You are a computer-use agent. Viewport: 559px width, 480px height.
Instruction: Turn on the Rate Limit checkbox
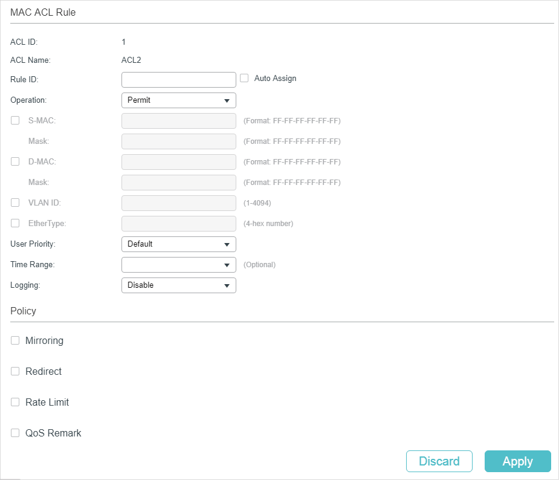click(x=15, y=402)
